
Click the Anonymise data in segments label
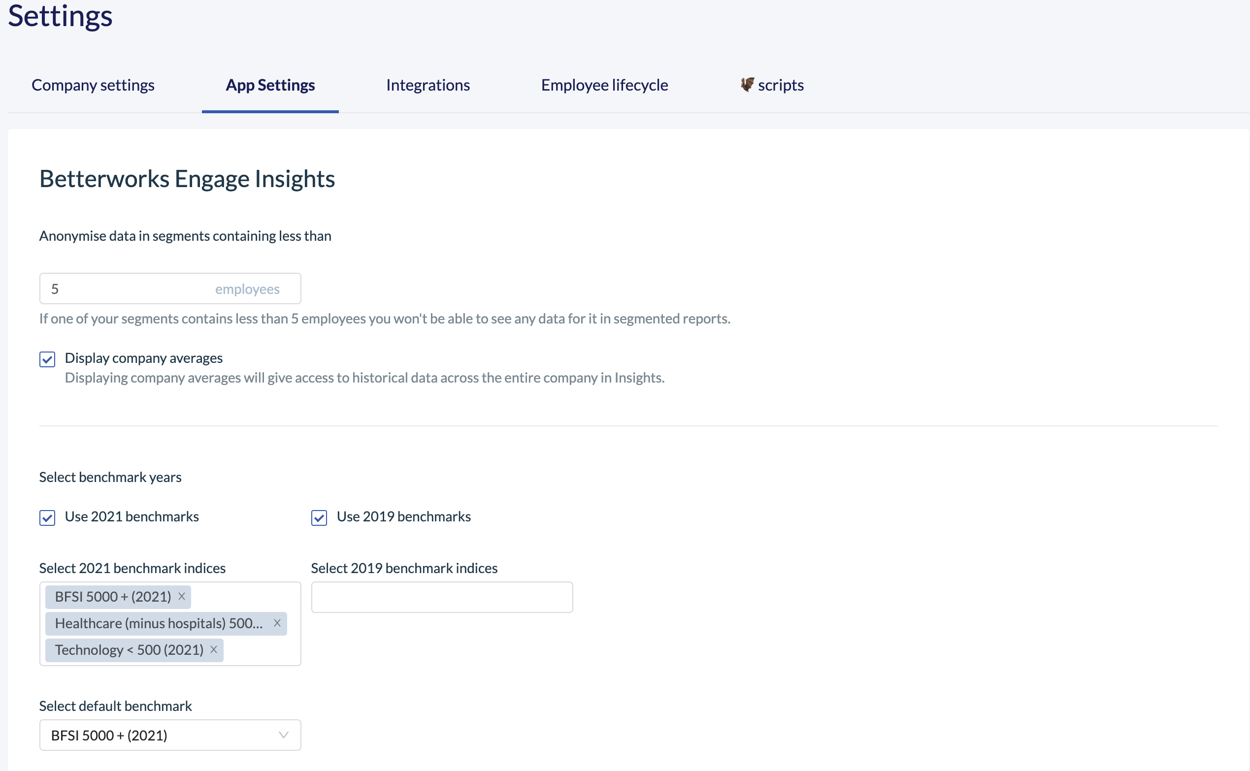click(x=185, y=236)
